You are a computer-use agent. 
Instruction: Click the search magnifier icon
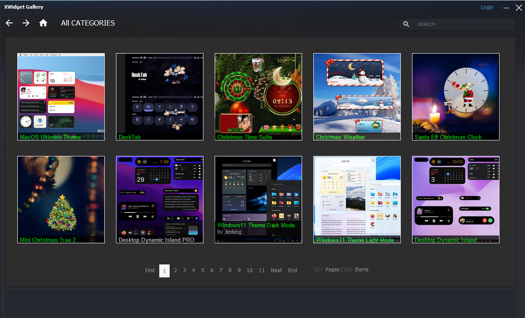pyautogui.click(x=406, y=24)
